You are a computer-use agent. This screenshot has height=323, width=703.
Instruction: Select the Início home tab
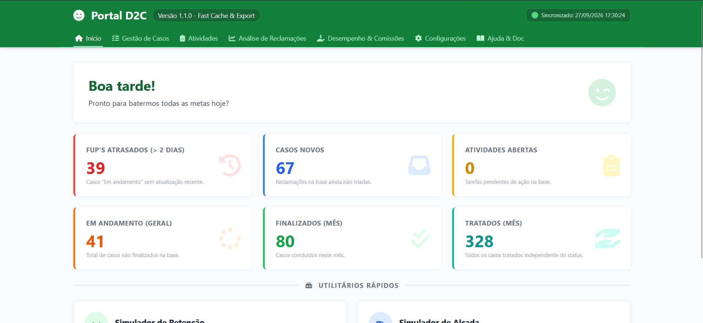[x=88, y=38]
